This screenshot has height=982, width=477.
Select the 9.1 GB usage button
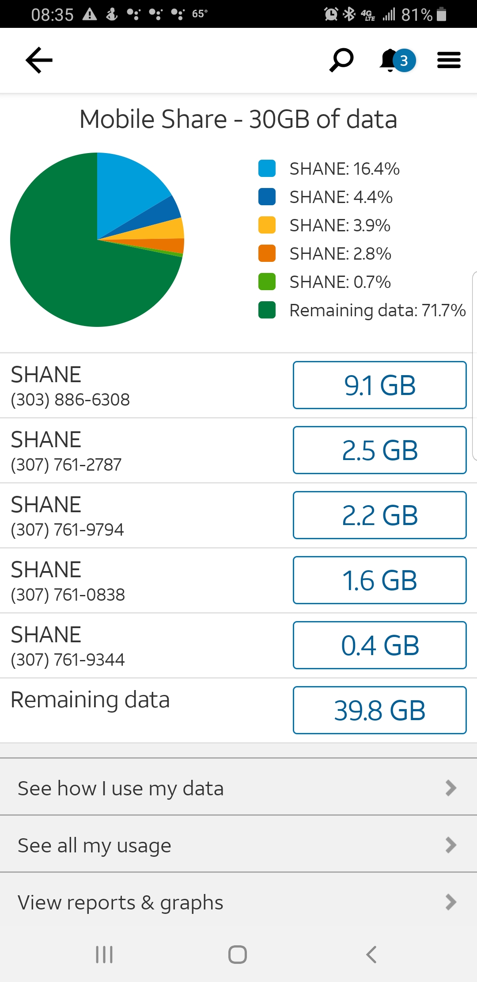point(379,385)
